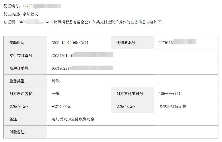Select the 转账 business type value
This screenshot has width=222, height=142.
[56, 81]
